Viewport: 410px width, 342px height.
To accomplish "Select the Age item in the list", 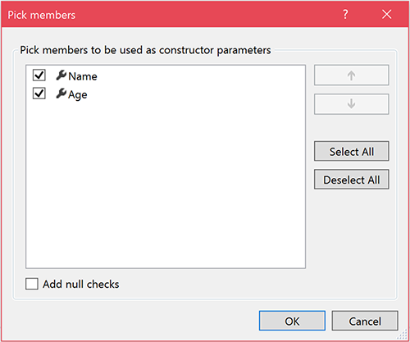I will pyautogui.click(x=78, y=95).
